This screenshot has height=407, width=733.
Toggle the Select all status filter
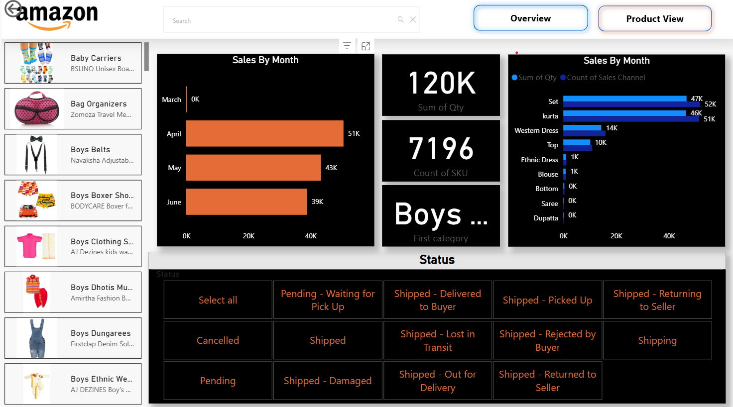coord(218,300)
